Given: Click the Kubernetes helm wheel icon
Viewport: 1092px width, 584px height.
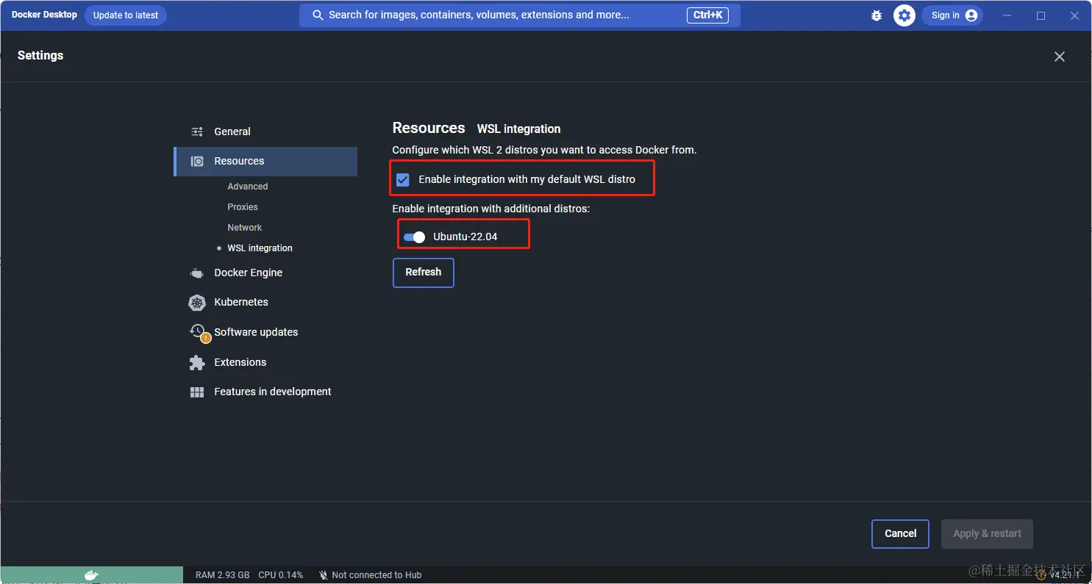Looking at the screenshot, I should 197,302.
